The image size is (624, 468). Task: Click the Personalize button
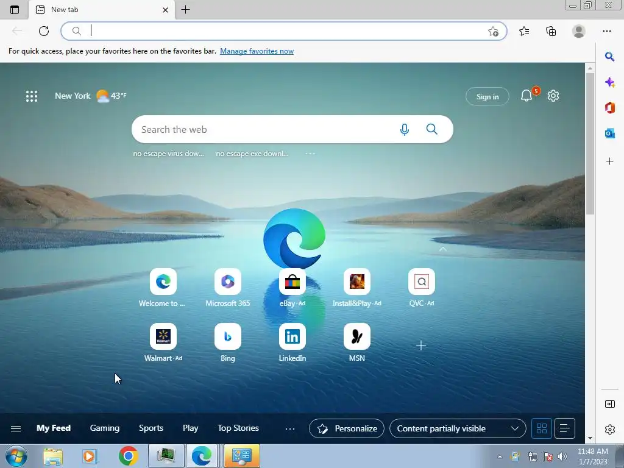347,428
